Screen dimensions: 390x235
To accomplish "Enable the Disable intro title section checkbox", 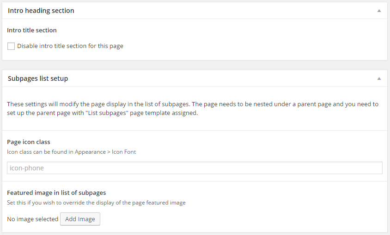I will (x=11, y=46).
